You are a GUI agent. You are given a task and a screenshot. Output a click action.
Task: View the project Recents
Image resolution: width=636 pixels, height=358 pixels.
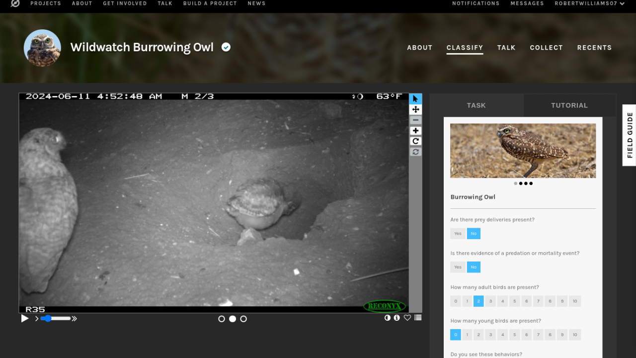595,48
